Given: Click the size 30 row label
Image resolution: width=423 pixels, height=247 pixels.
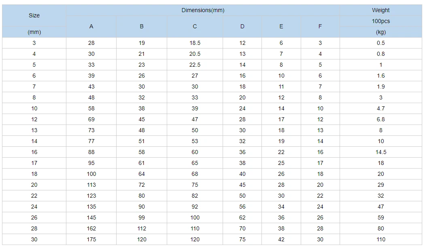Looking at the screenshot, I should coord(34,239).
